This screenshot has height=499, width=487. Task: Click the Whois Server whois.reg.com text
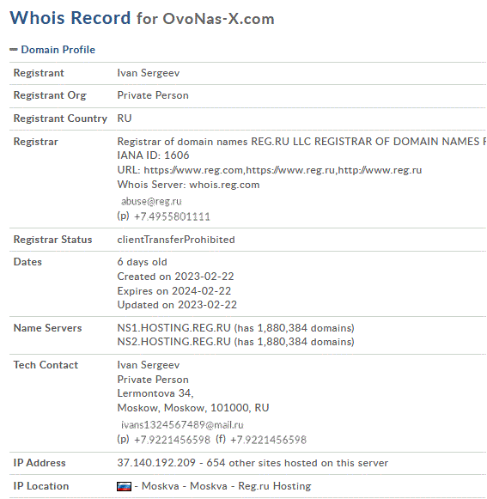(188, 185)
